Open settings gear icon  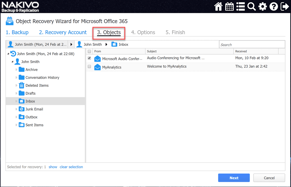click(263, 7)
